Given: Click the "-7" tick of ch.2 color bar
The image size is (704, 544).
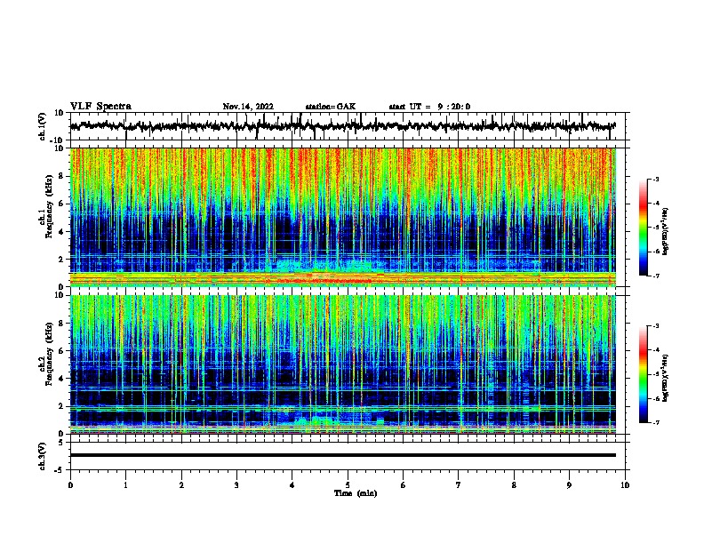Looking at the screenshot, I should pos(655,422).
